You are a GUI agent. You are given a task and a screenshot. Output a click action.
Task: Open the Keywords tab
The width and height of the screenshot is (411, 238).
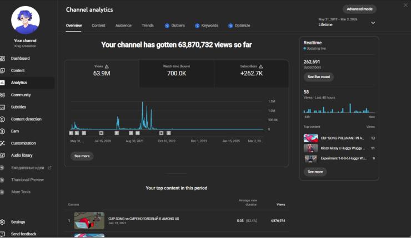[207, 25]
